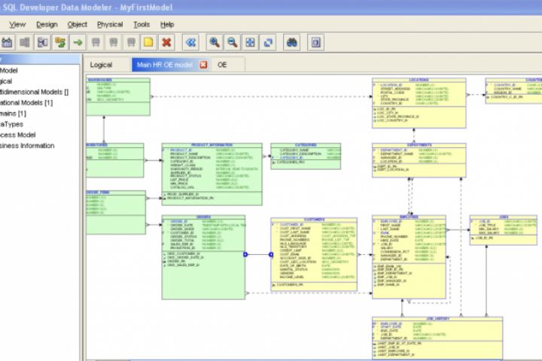Close the Main HR OE model tab

203,65
